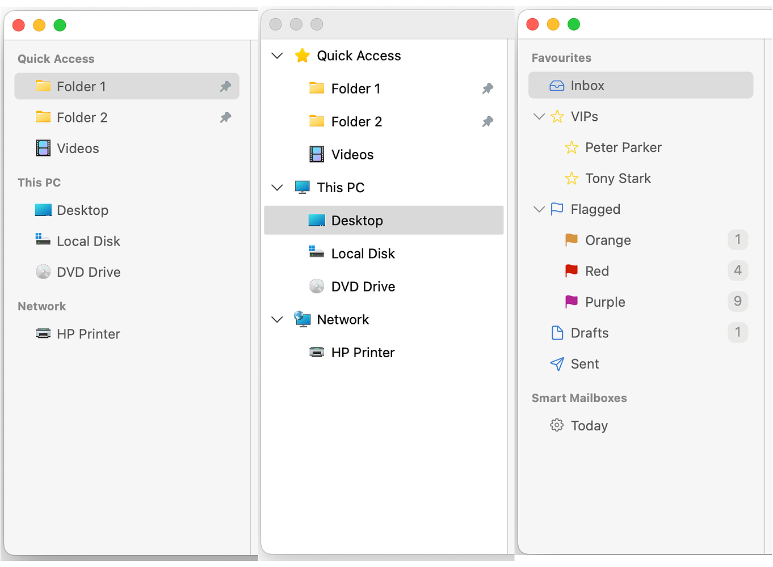The image size is (773, 567).
Task: Click the Smart Mailboxes heading
Action: (579, 397)
